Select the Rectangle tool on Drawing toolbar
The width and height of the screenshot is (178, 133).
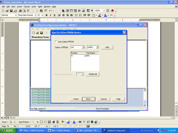point(41,122)
